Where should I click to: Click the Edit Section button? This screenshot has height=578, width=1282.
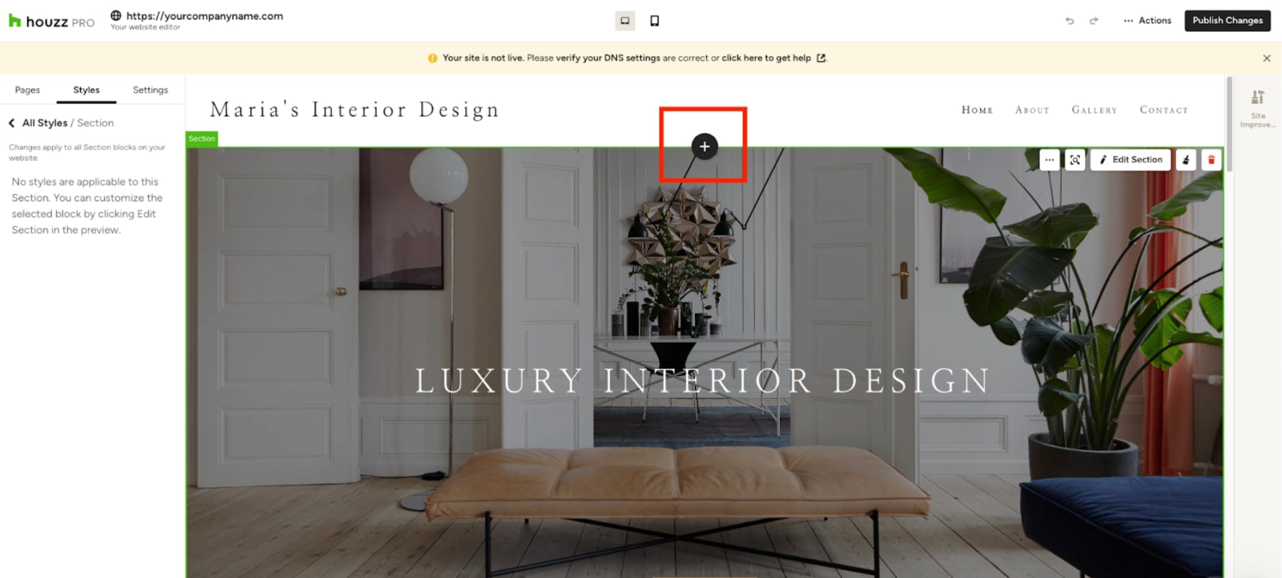click(1131, 160)
